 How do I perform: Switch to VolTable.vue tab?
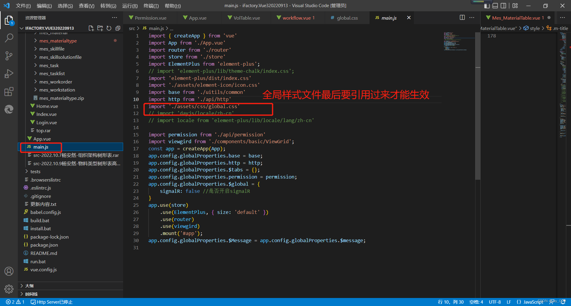pyautogui.click(x=247, y=18)
